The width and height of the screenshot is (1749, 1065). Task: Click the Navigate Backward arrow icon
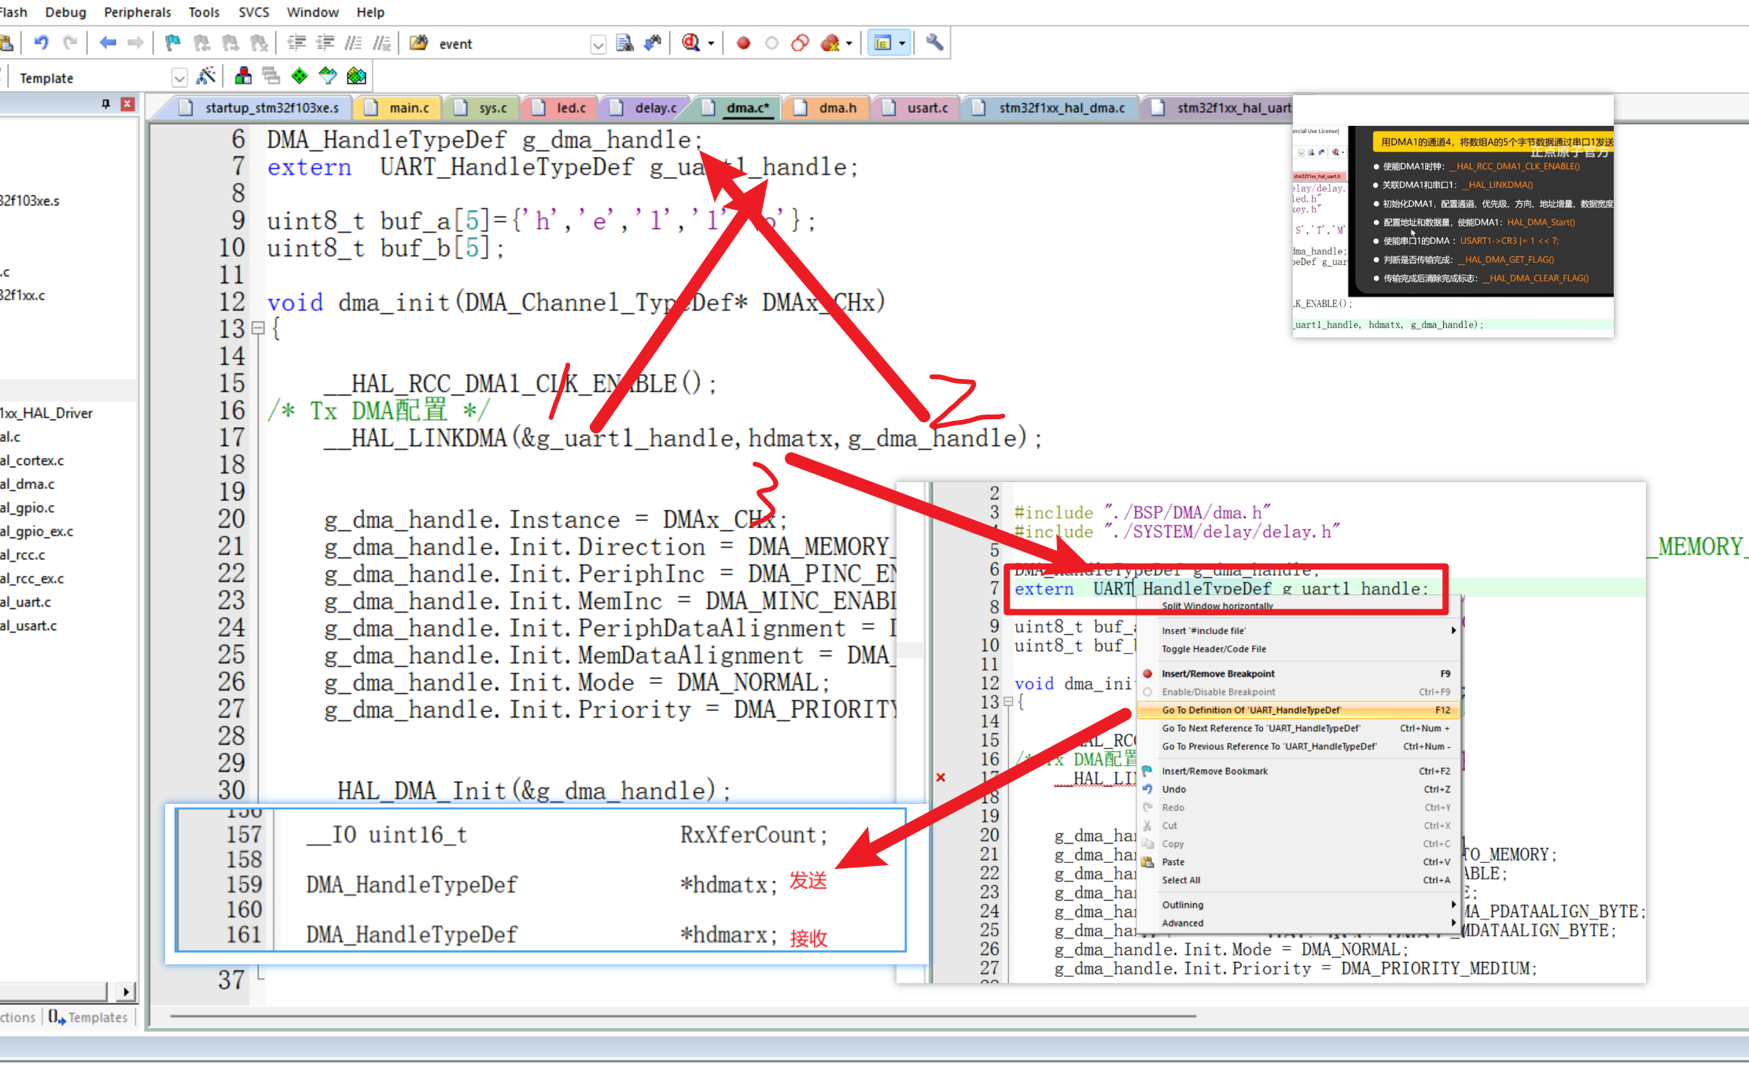click(108, 43)
